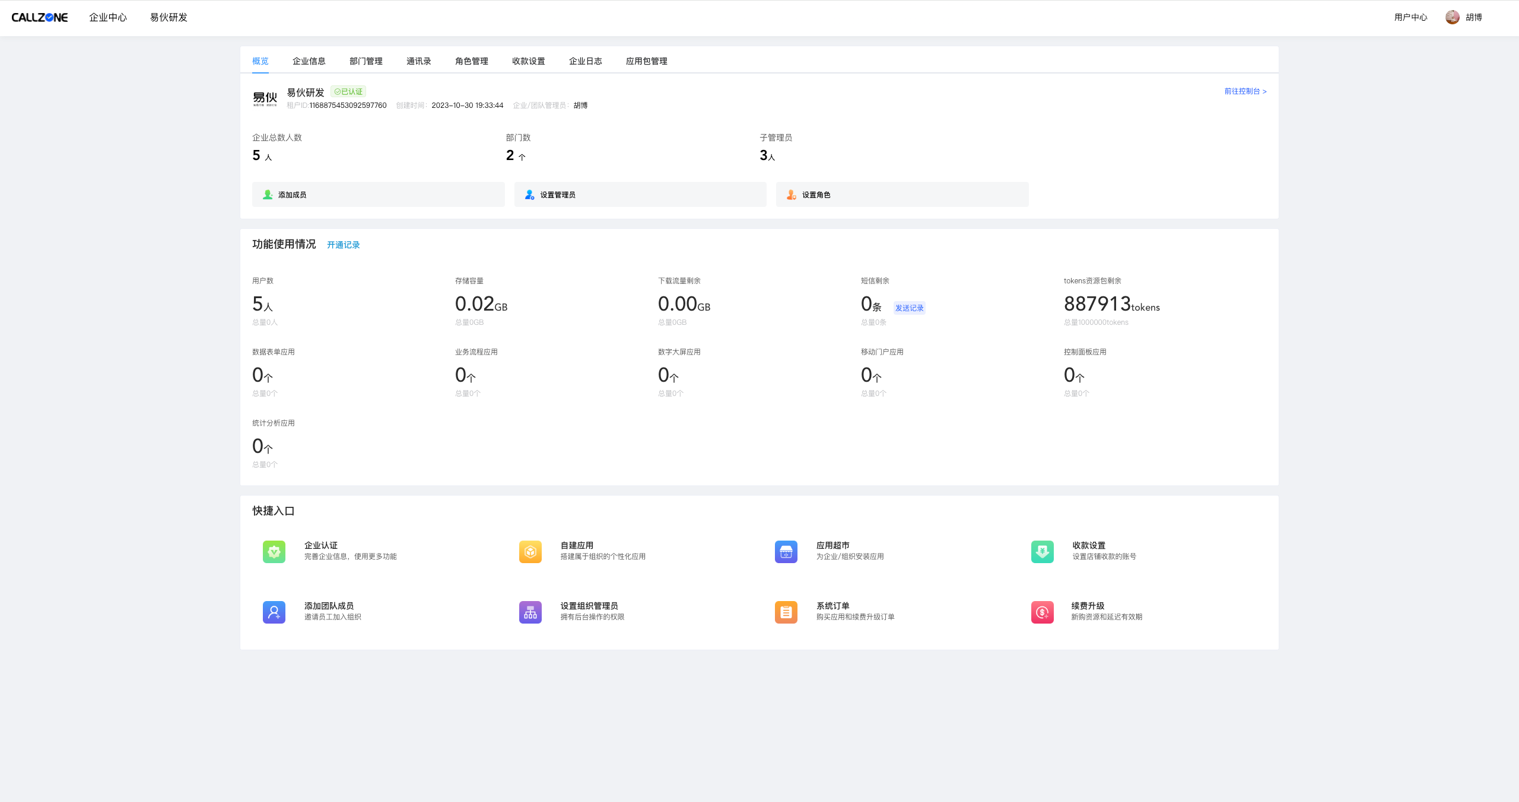Click the 添加团队成员 person icon

click(x=274, y=612)
